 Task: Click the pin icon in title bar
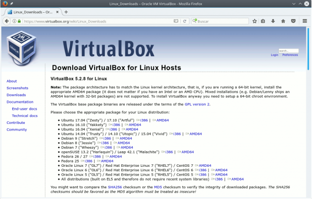click(x=12, y=3)
